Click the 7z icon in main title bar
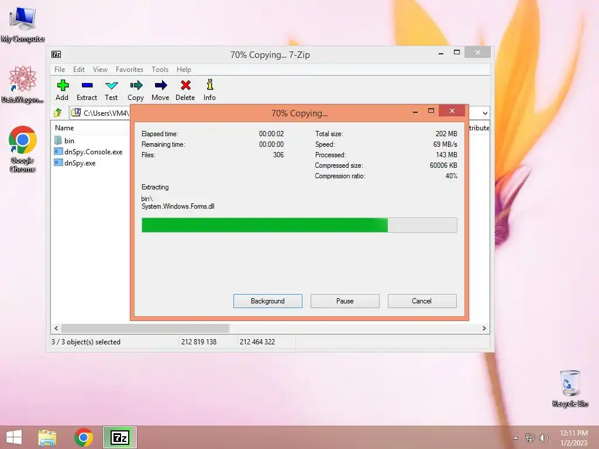The image size is (599, 449). point(56,54)
